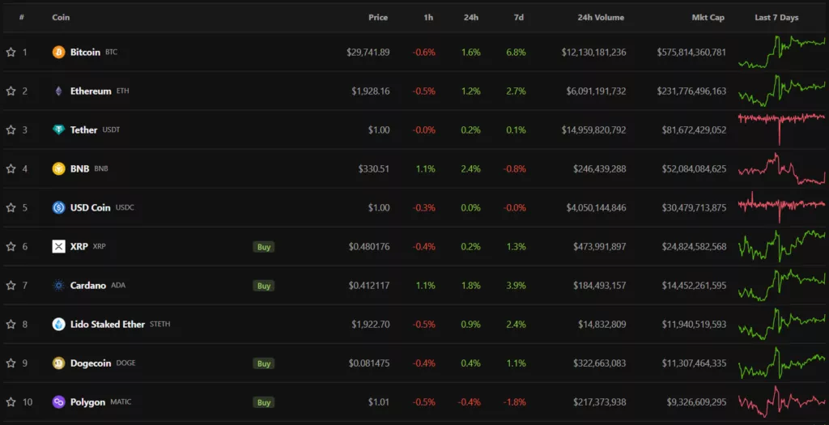Click Tether's 24h volume $14,959,820,792
829x425 pixels.
[x=593, y=130]
